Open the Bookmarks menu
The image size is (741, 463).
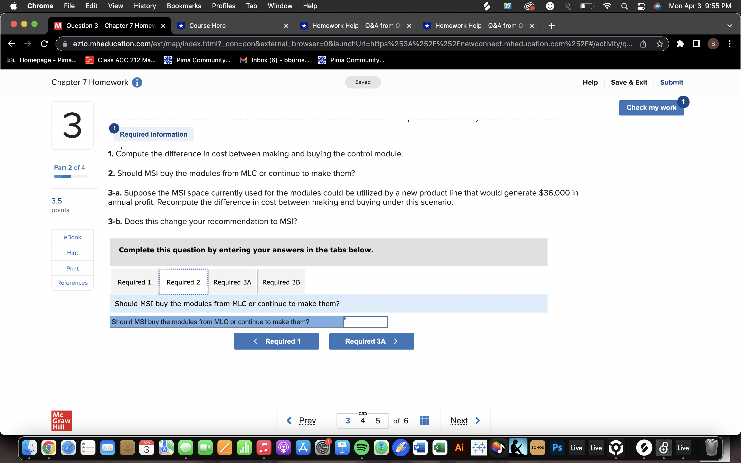tap(184, 6)
